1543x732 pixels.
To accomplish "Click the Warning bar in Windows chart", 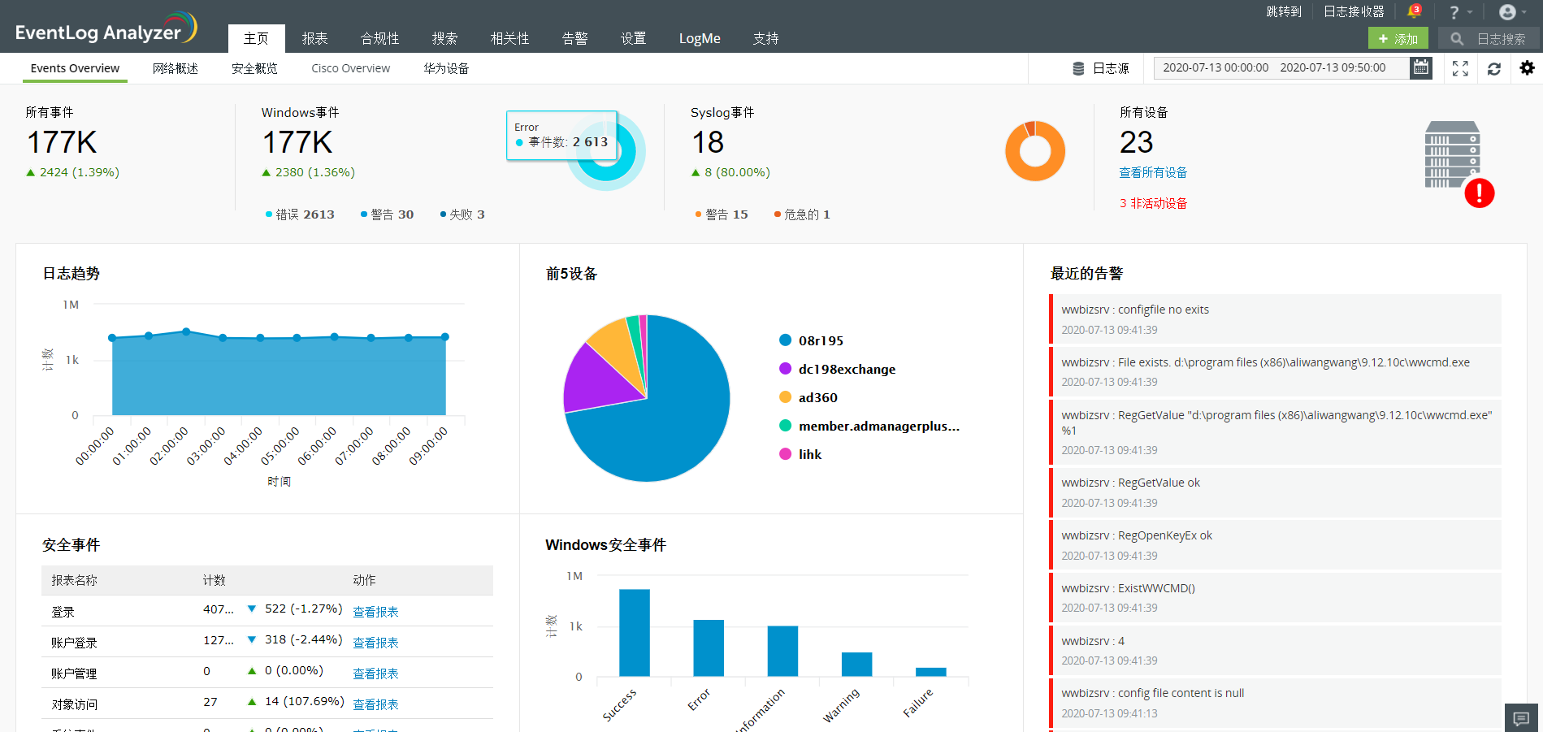I will click(x=856, y=664).
